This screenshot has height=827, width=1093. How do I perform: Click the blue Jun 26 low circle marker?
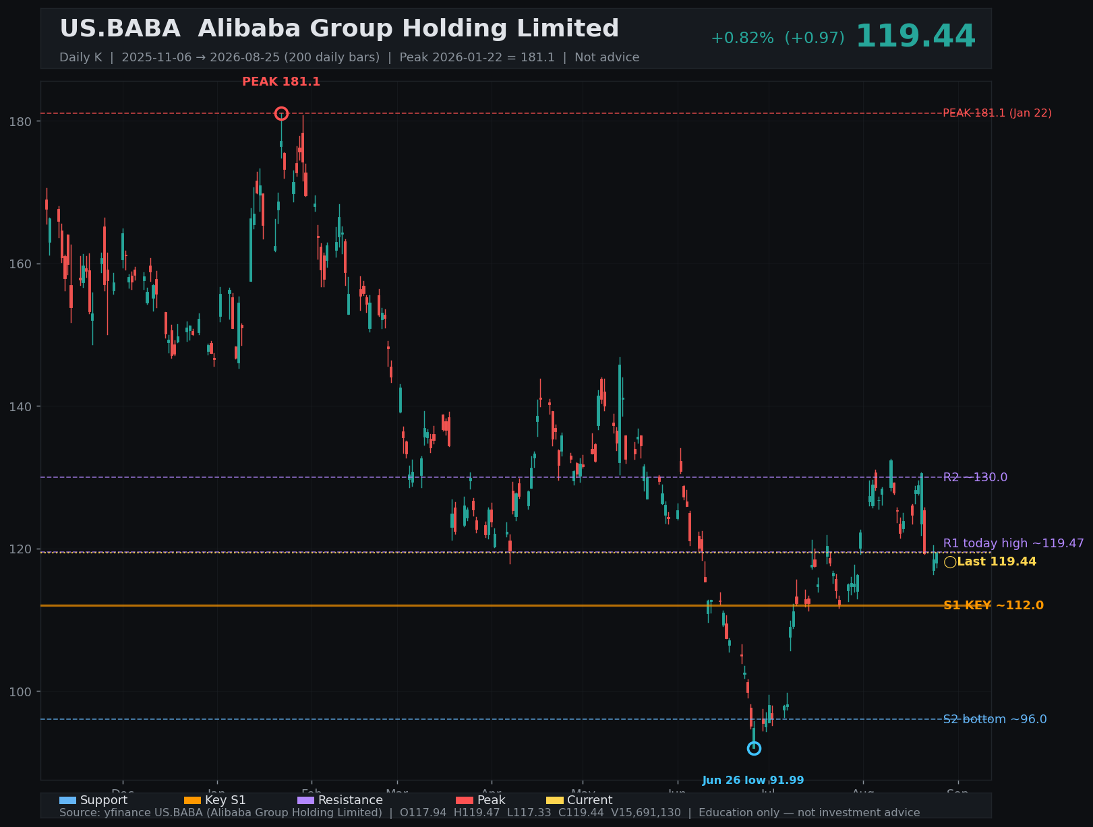pyautogui.click(x=754, y=748)
